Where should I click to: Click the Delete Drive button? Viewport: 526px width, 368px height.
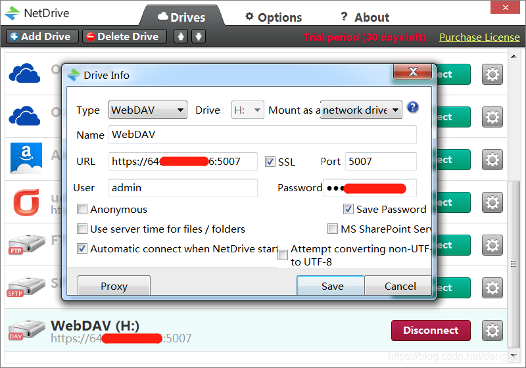(x=124, y=36)
